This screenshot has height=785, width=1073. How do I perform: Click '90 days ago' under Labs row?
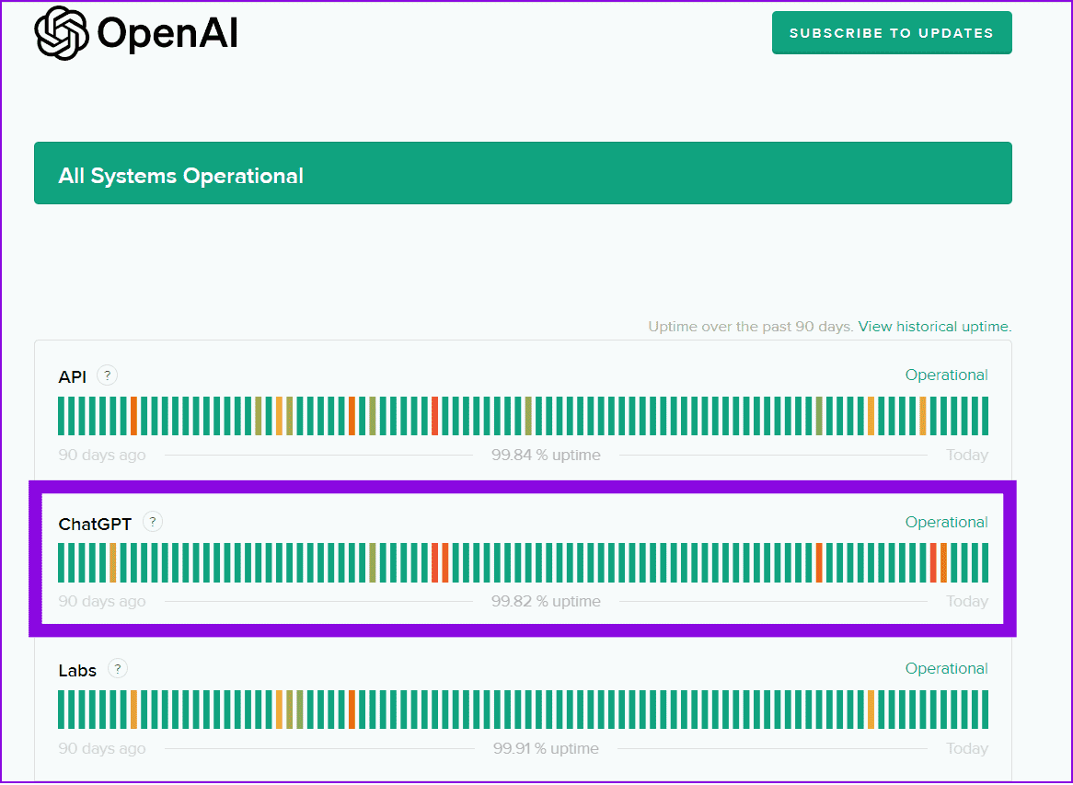point(102,749)
